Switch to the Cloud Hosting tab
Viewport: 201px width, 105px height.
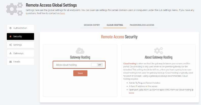115,25
